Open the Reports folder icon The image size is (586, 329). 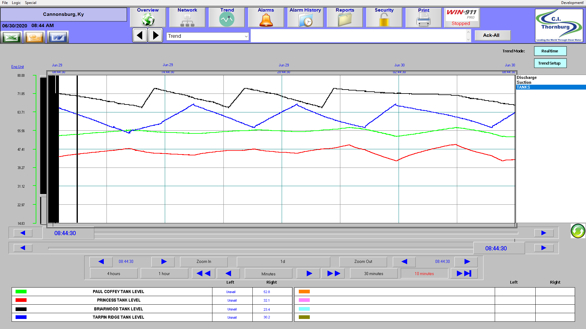[345, 17]
